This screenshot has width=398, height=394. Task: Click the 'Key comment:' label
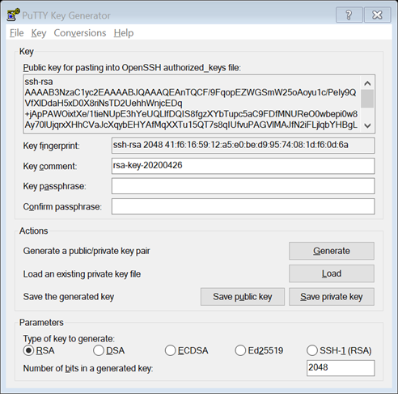pos(50,166)
